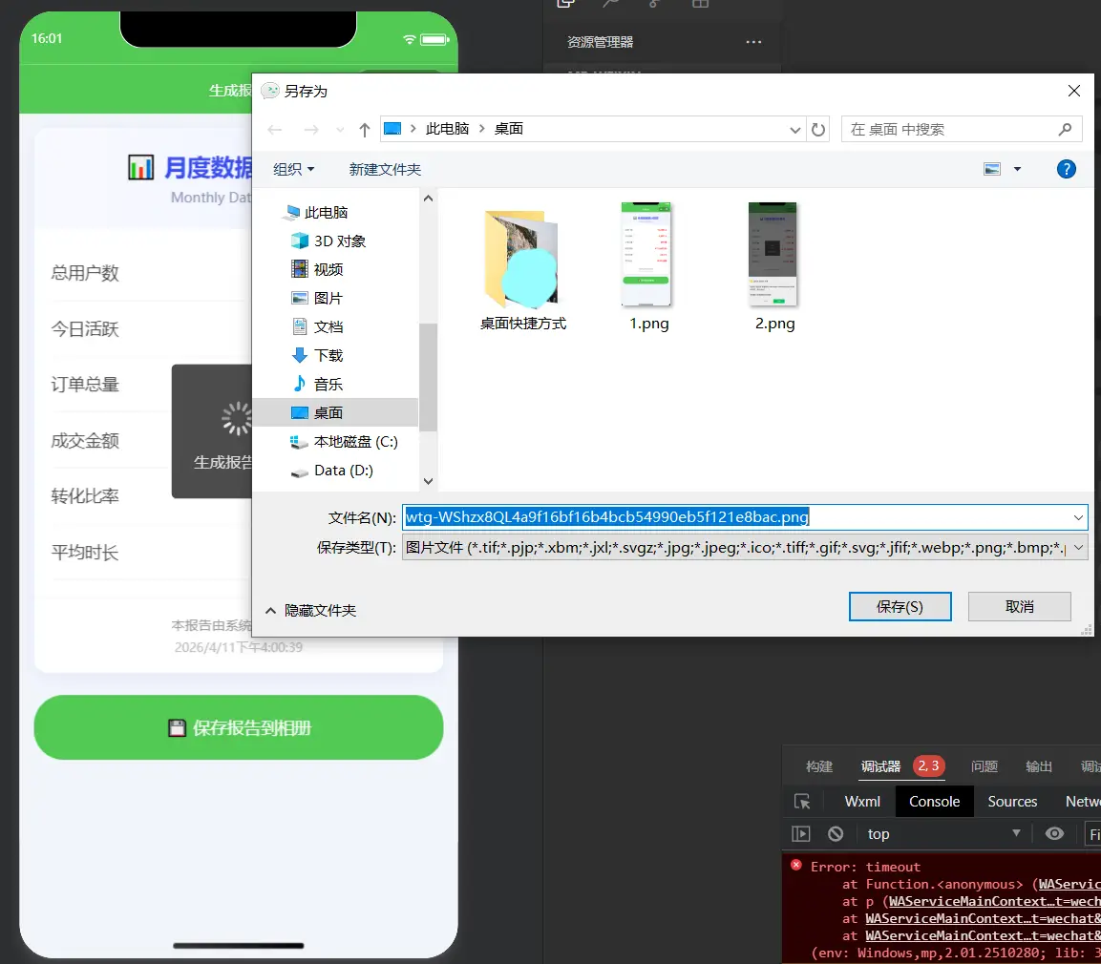Open the 保存类型 file type dropdown

(x=1078, y=547)
